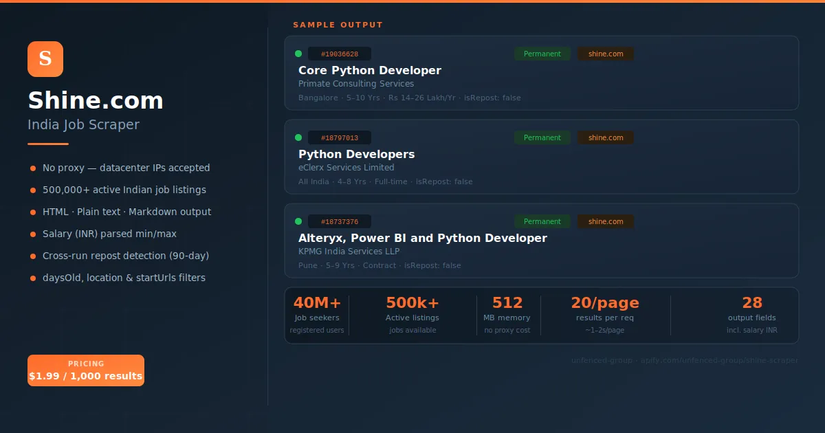Select job ID badge #18737376

[x=340, y=221]
